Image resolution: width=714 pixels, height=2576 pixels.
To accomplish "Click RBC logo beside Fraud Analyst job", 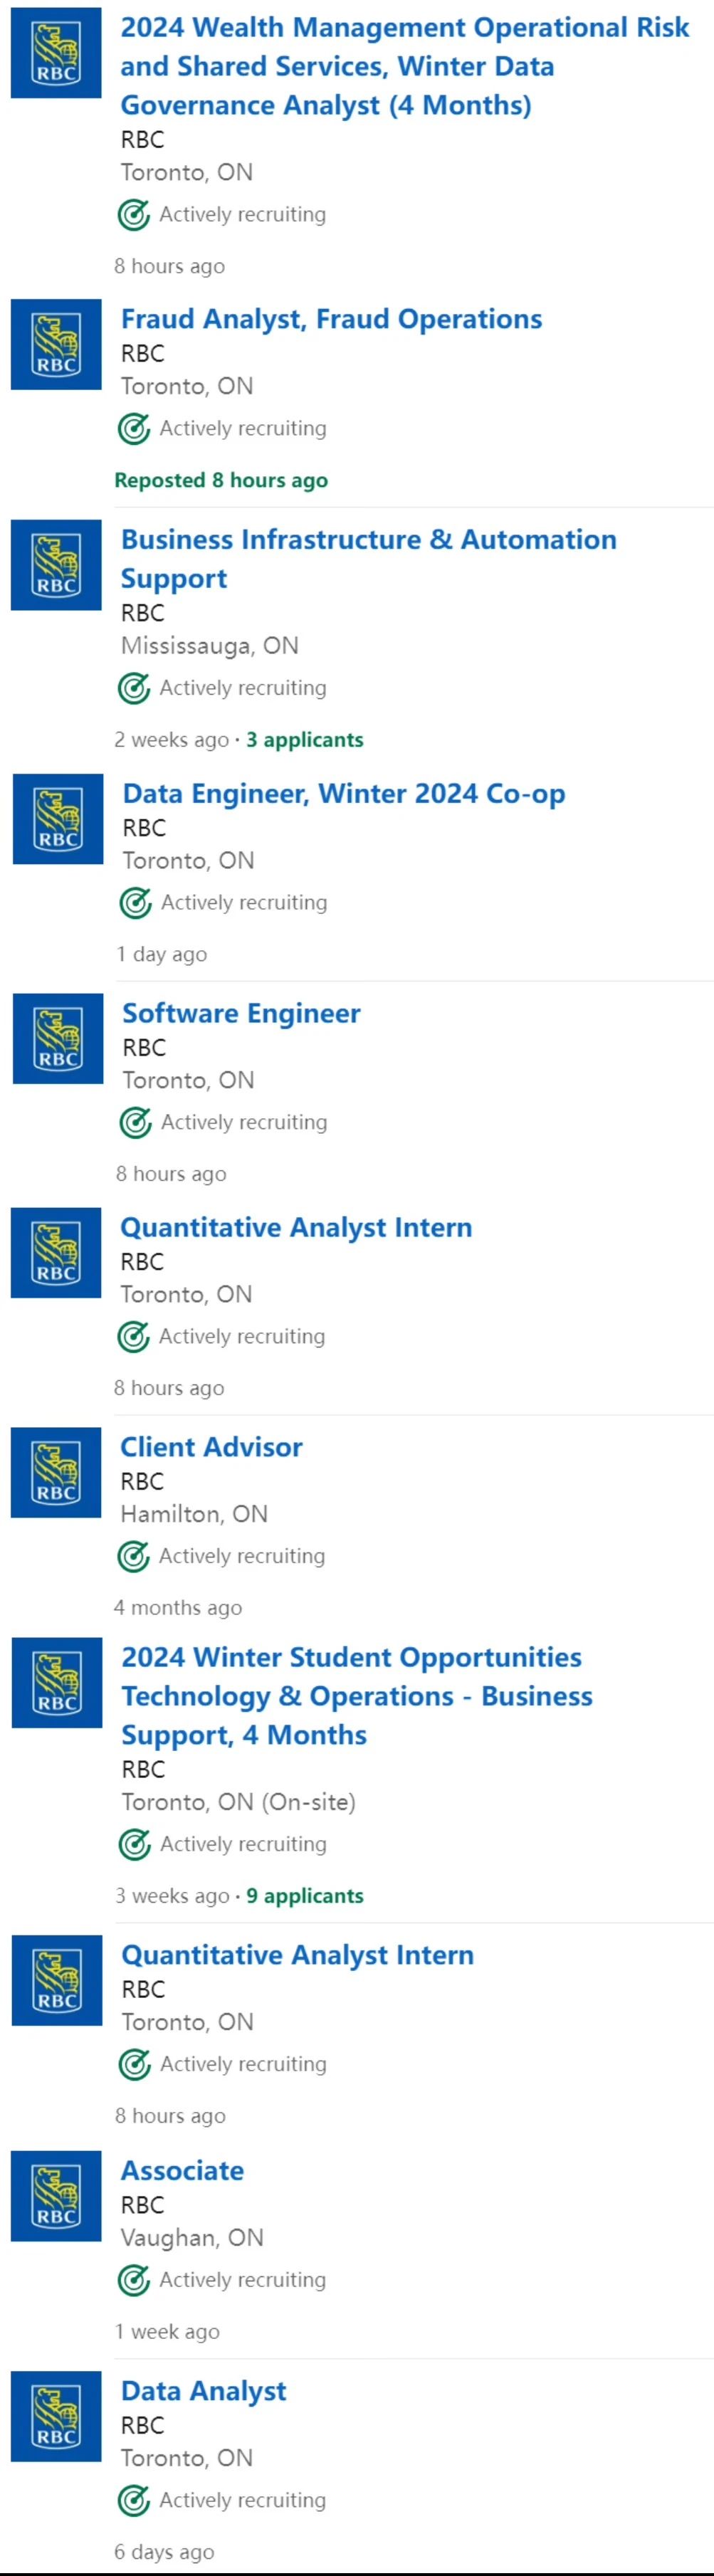I will coord(56,344).
